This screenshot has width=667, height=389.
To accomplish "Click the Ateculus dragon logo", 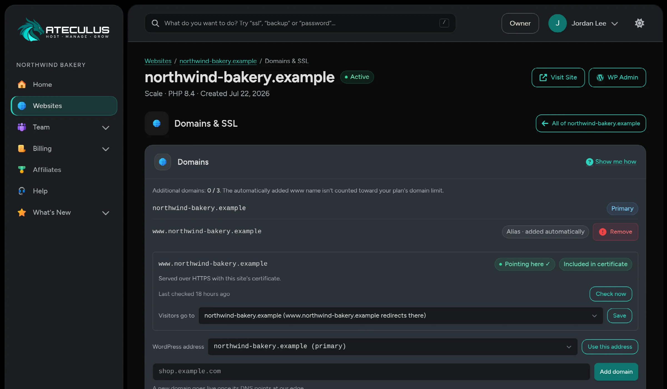I will (31, 30).
